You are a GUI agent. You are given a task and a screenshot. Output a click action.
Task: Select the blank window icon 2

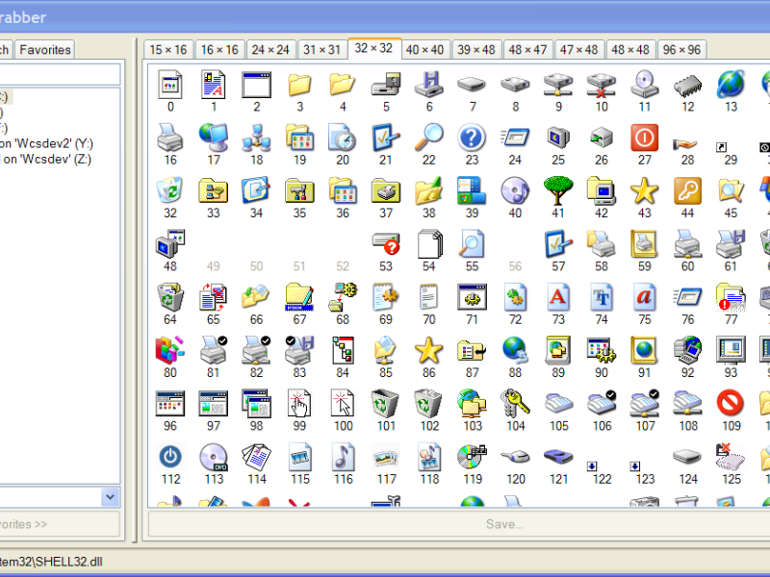(x=256, y=85)
